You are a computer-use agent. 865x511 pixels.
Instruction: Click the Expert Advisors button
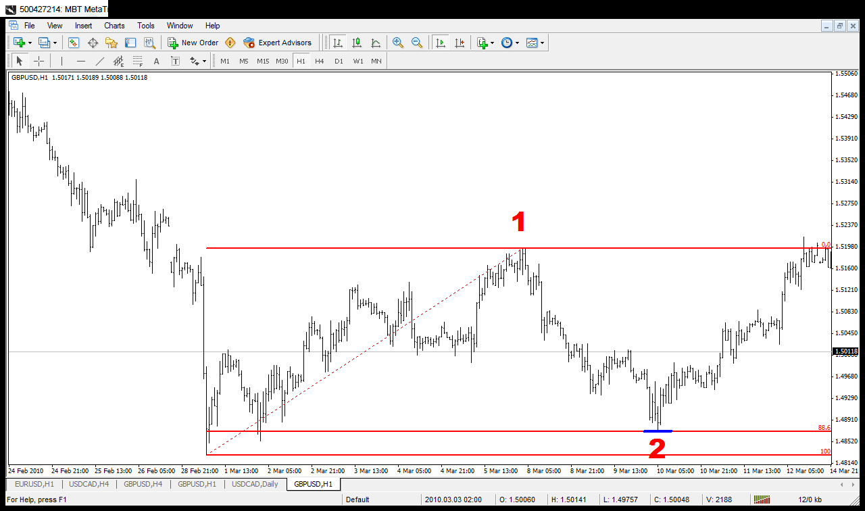click(278, 43)
